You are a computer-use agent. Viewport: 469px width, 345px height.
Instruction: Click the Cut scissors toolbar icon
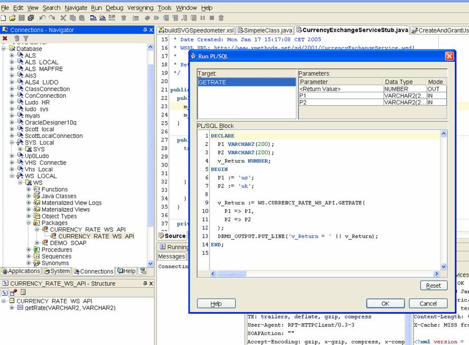point(63,18)
